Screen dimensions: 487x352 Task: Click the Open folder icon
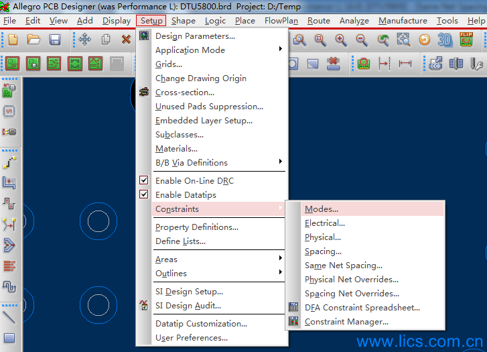(x=33, y=40)
